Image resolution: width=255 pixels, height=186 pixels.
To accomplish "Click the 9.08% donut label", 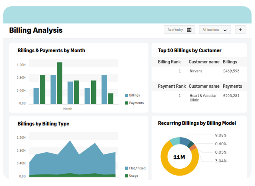I will 221,135.
